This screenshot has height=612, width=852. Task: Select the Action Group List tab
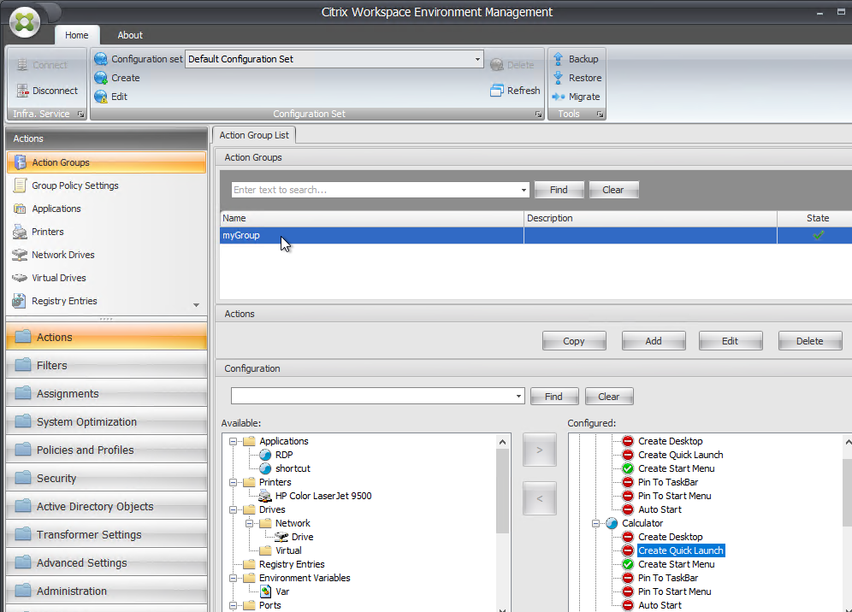(254, 135)
